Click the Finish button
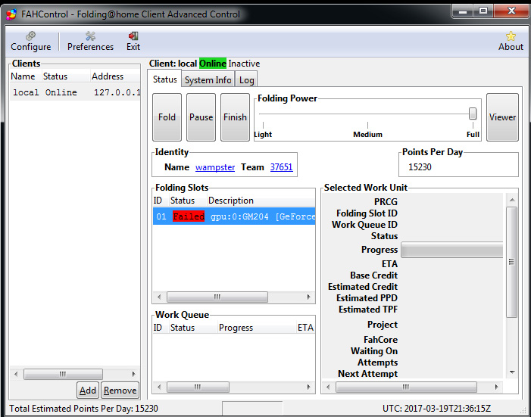Screen dimensions: 531x417 click(235, 117)
